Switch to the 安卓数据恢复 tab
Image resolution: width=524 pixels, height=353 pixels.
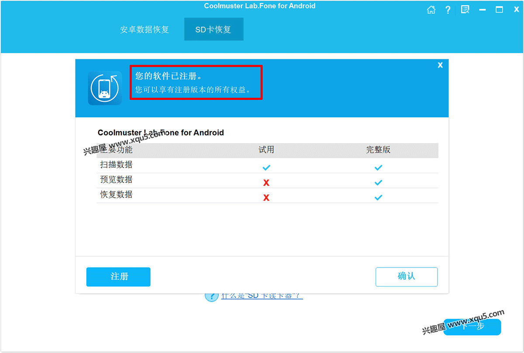145,30
